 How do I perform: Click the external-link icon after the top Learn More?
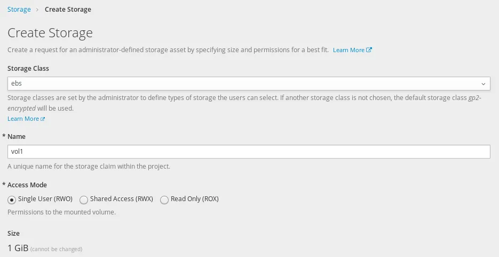[x=369, y=50]
